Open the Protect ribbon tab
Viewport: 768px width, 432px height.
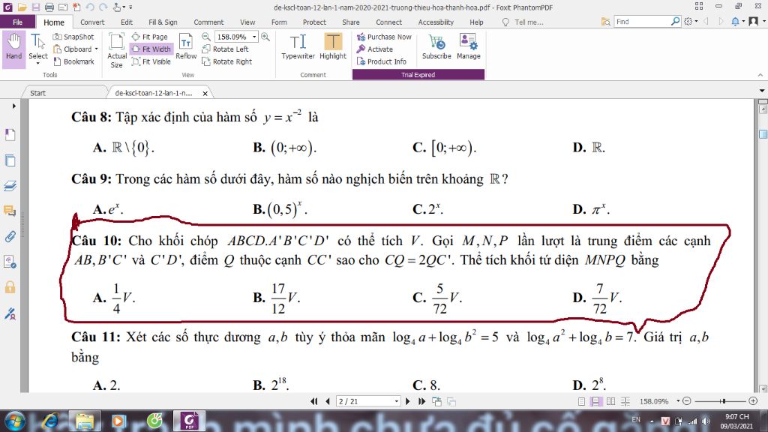click(314, 22)
